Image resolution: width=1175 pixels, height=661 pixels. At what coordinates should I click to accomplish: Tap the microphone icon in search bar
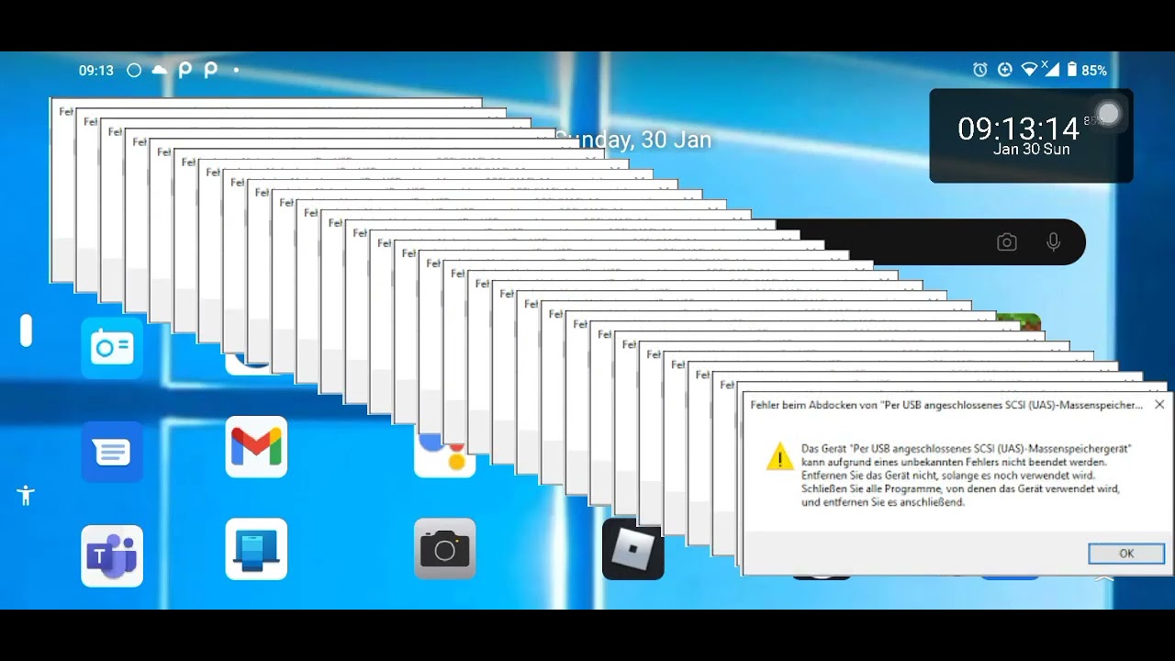coord(1054,242)
